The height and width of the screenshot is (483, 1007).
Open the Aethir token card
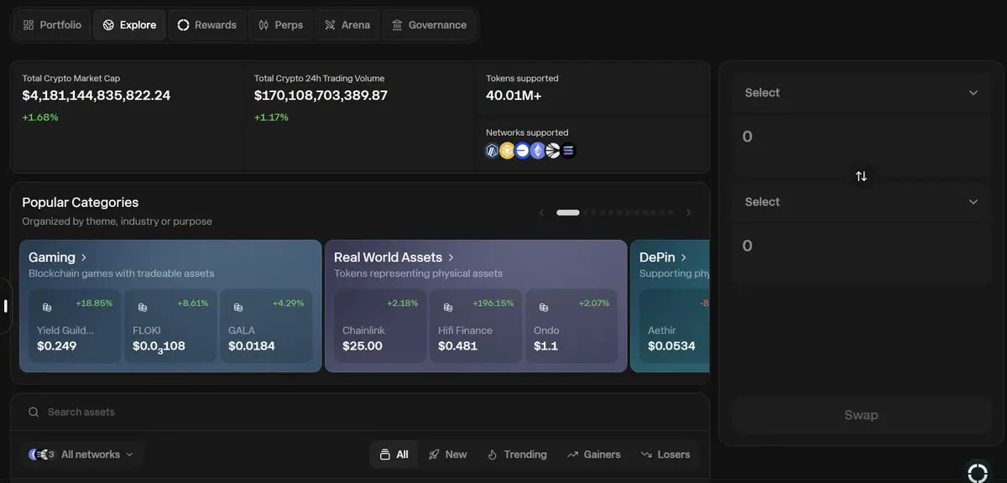[675, 325]
